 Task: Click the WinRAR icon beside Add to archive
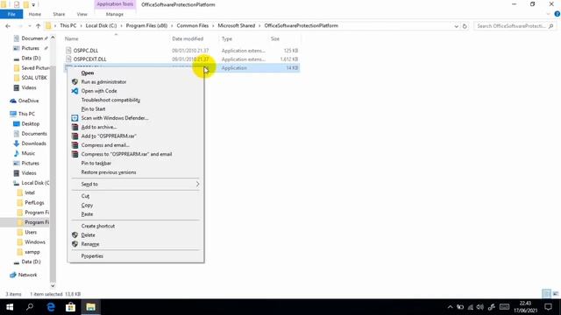[75, 127]
